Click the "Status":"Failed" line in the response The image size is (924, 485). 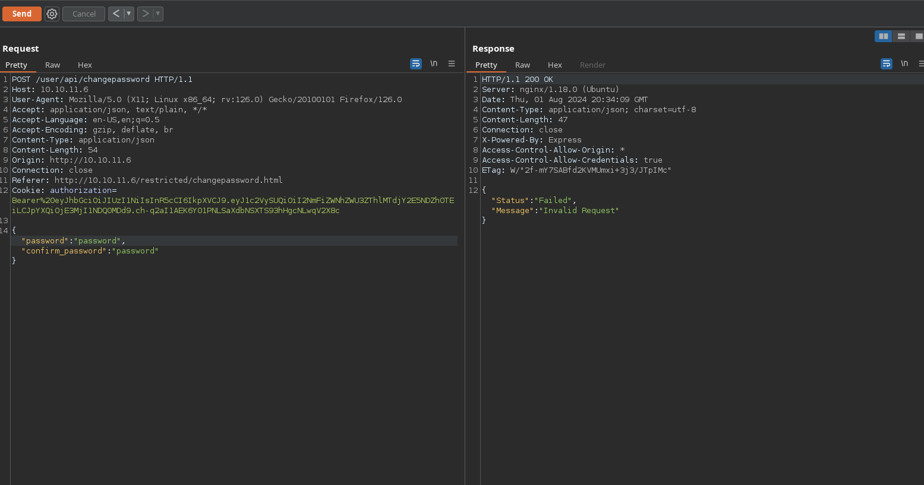(534, 201)
